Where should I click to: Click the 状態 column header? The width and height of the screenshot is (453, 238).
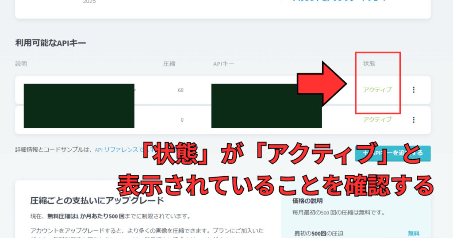tap(369, 64)
